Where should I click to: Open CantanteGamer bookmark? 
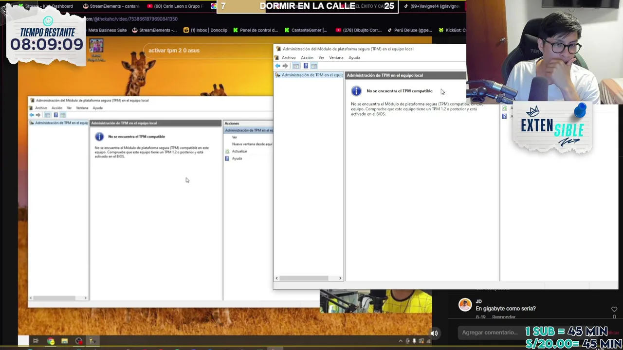click(x=306, y=30)
